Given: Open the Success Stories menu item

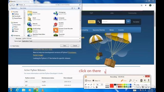Looking at the screenshot, I should point(99,30).
